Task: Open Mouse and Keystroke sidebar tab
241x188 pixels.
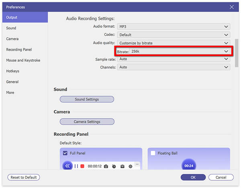Action: pyautogui.click(x=25, y=60)
